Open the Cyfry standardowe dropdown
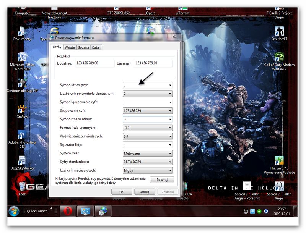Image resolution: width=306 pixels, height=233 pixels. [148, 162]
